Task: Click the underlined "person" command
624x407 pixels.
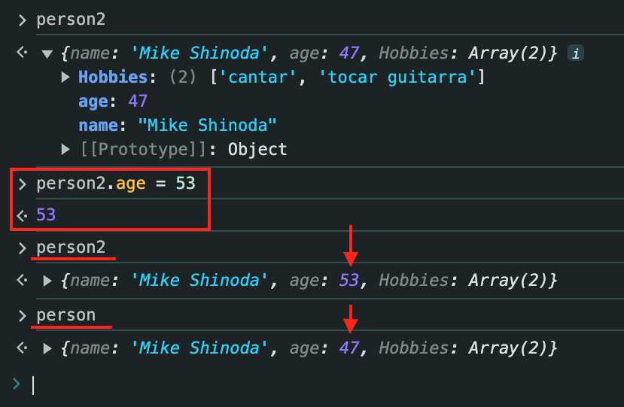Action: click(66, 315)
